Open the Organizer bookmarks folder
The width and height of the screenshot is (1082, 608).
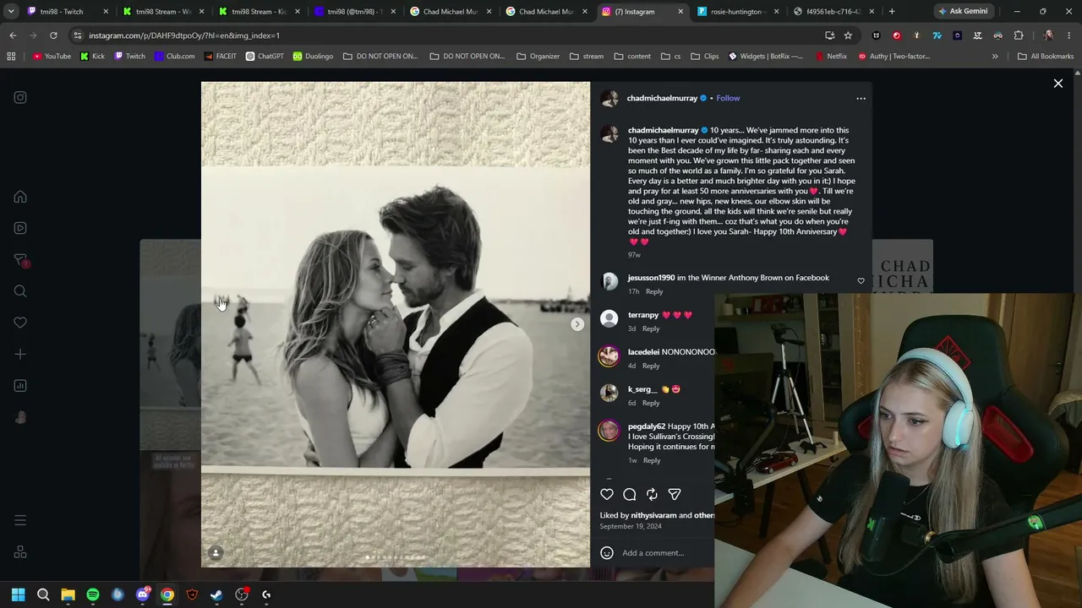click(x=538, y=57)
